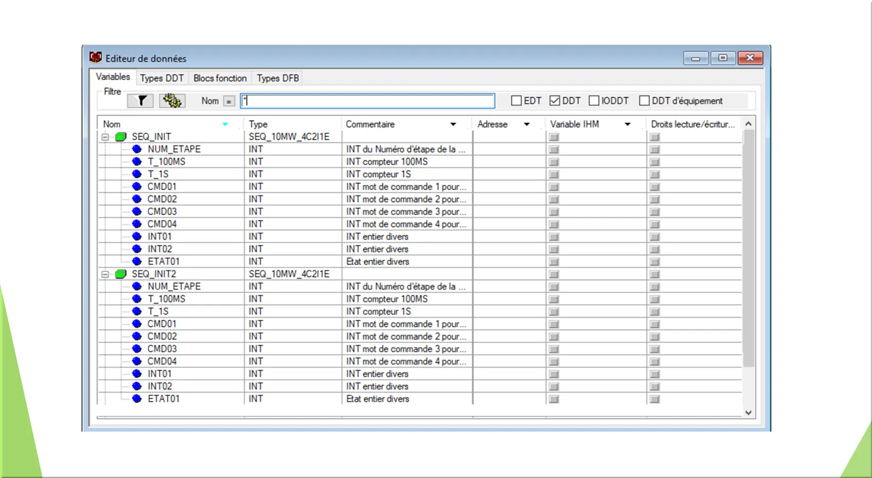Open the Adresse column dropdown arrow
This screenshot has height=478, width=872.
[x=526, y=124]
